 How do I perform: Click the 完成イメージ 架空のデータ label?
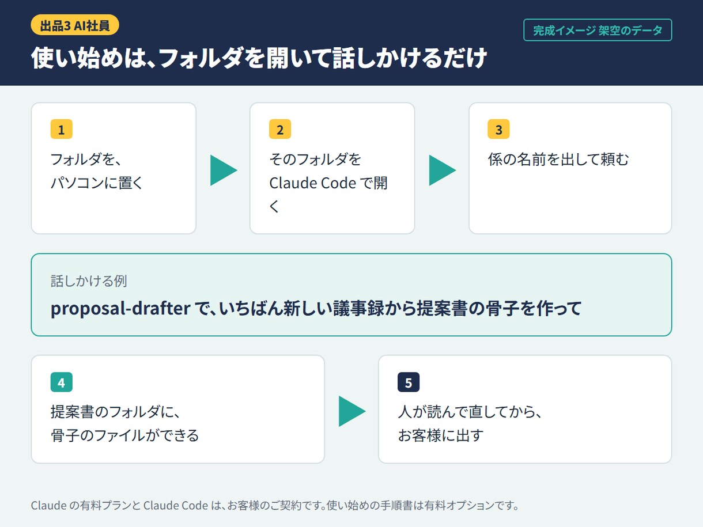[598, 31]
